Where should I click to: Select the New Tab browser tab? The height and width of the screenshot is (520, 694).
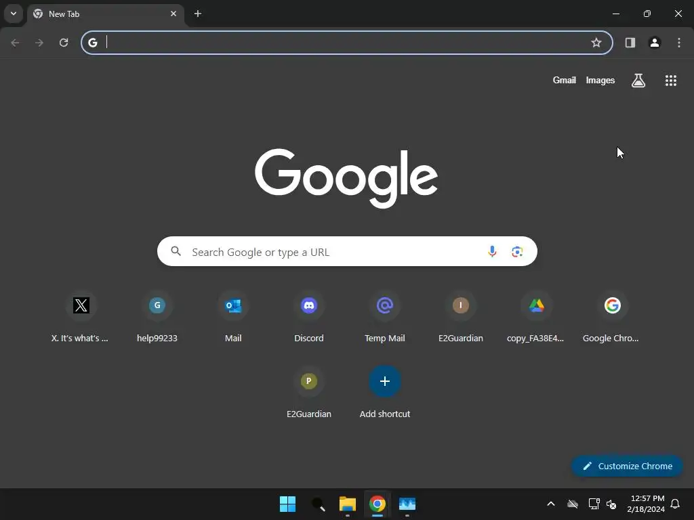click(x=105, y=14)
